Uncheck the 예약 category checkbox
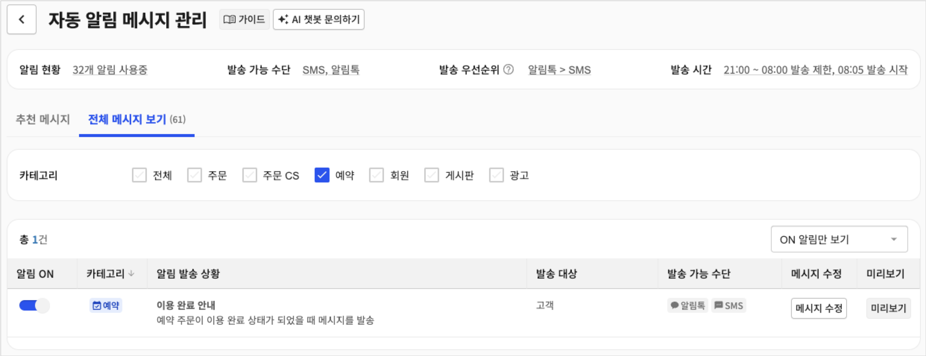This screenshot has height=356, width=926. [322, 175]
